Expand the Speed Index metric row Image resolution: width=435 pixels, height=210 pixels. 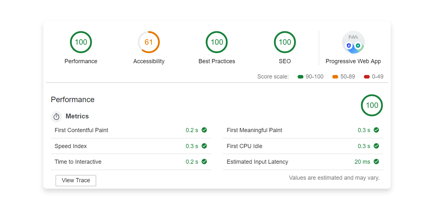tap(131, 146)
